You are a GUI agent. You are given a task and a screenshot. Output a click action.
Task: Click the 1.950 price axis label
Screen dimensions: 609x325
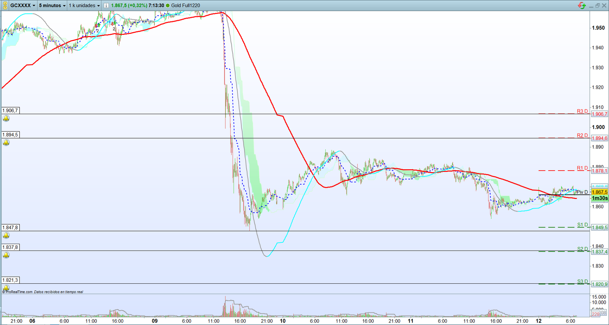598,28
